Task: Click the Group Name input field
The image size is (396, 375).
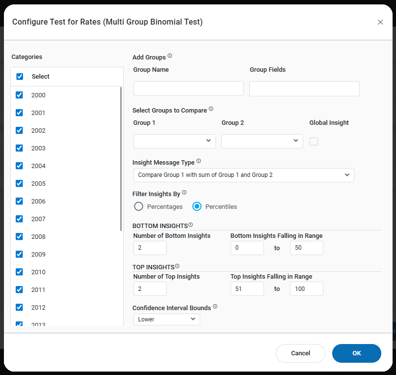Action: point(188,88)
